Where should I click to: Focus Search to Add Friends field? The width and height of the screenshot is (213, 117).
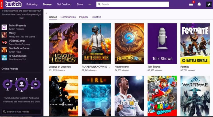22,112
